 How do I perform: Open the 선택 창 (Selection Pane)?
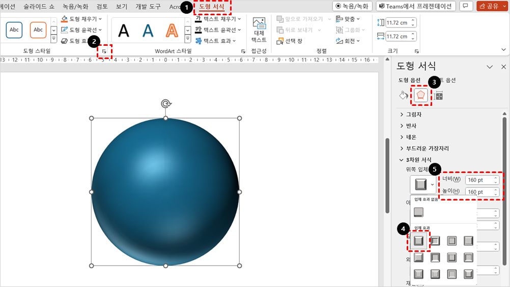coord(291,41)
